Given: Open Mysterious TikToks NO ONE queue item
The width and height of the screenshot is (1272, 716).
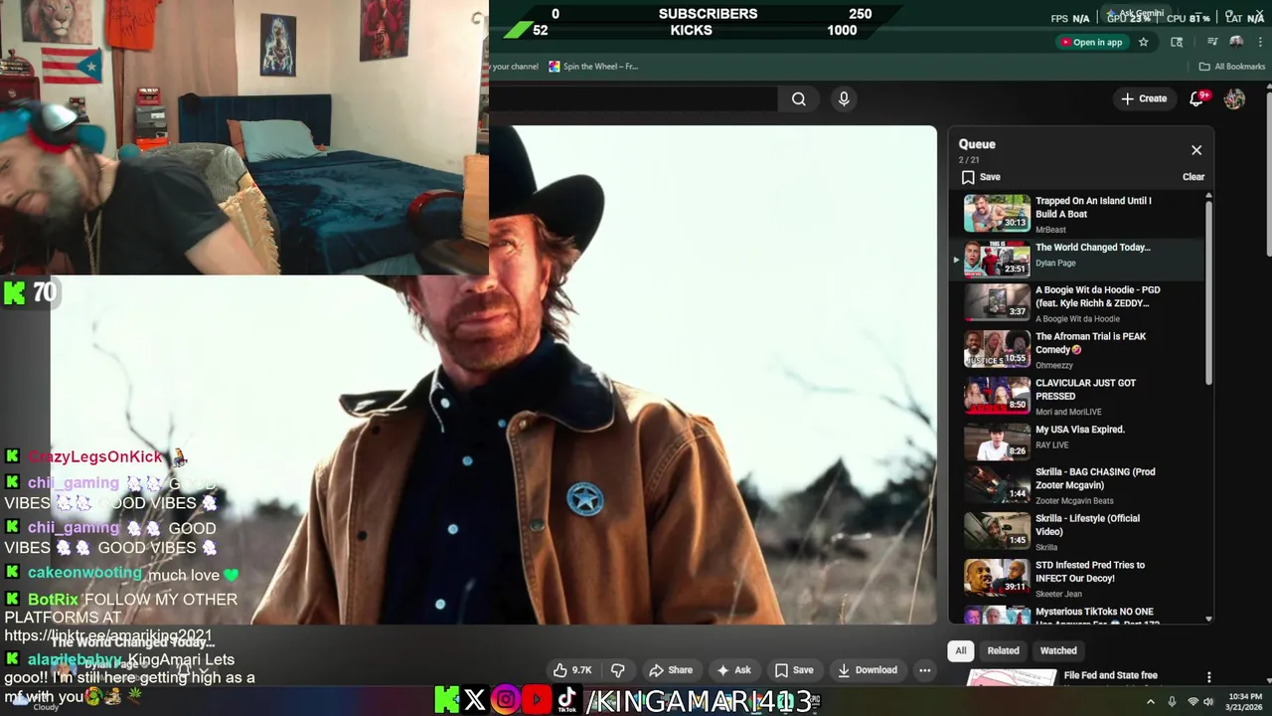Looking at the screenshot, I should coord(1078,615).
